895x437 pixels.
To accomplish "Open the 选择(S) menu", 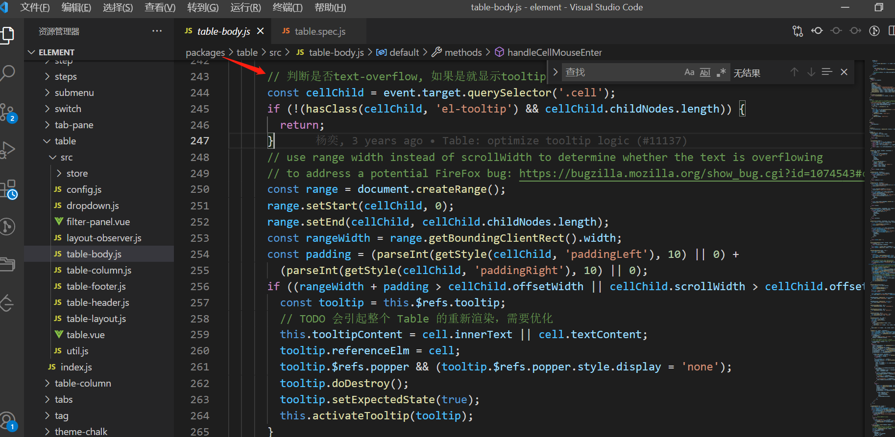I will [118, 7].
